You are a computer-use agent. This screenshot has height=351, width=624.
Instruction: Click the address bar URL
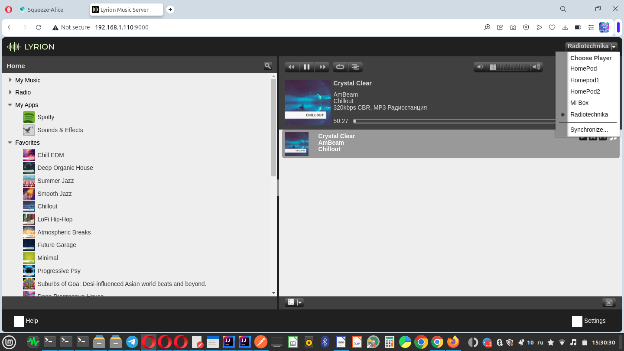[x=122, y=27]
